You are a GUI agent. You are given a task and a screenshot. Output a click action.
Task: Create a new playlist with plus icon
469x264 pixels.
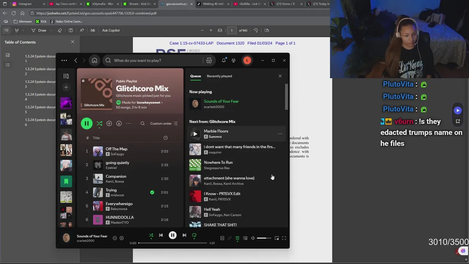(66, 87)
